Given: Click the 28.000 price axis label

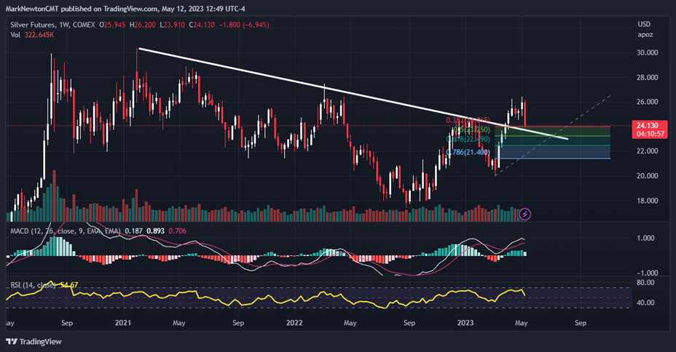Looking at the screenshot, I should pos(647,78).
